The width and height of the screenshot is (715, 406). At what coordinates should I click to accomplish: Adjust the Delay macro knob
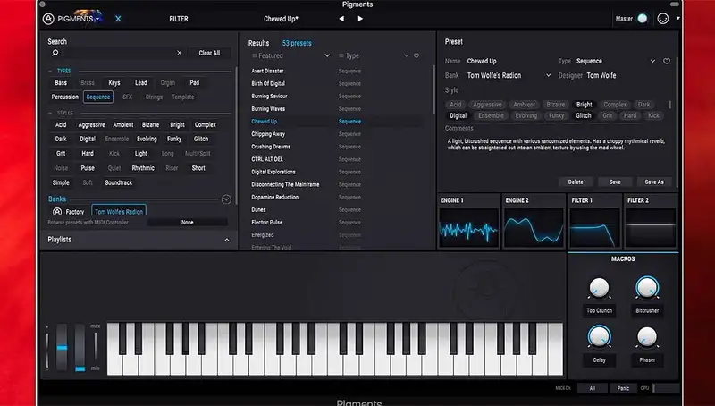[x=599, y=337]
